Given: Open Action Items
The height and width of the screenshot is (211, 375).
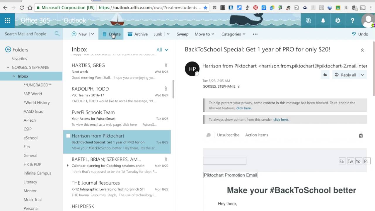Looking at the screenshot, I should tap(257, 135).
